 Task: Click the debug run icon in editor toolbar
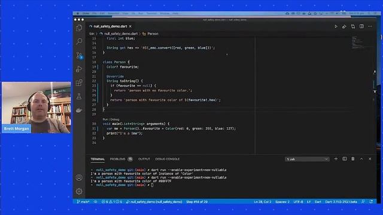(x=344, y=26)
